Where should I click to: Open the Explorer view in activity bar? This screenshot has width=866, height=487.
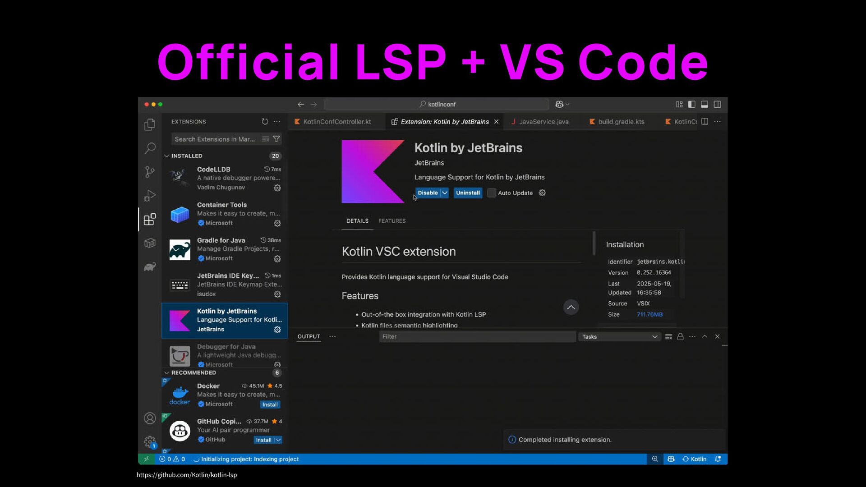click(150, 124)
